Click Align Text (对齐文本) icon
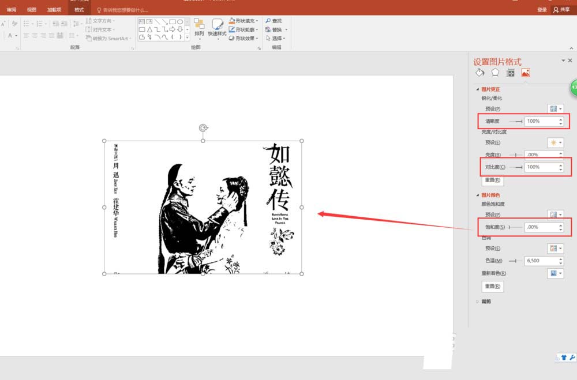Image resolution: width=577 pixels, height=380 pixels. [89, 29]
